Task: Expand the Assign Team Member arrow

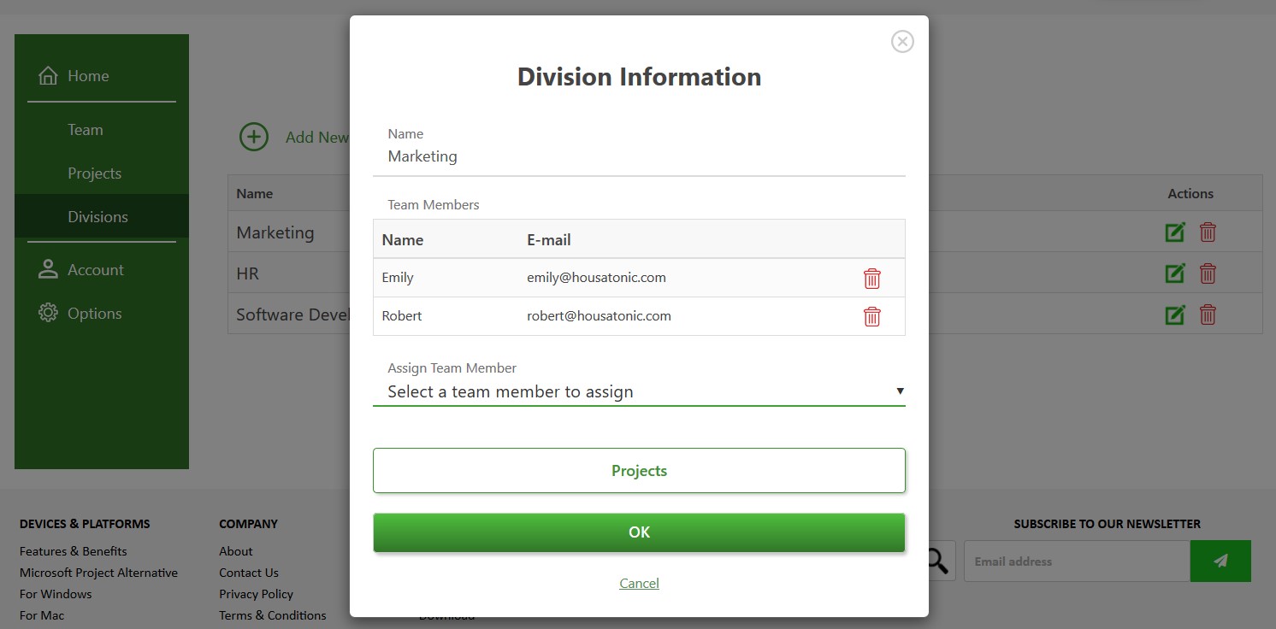Action: [900, 391]
